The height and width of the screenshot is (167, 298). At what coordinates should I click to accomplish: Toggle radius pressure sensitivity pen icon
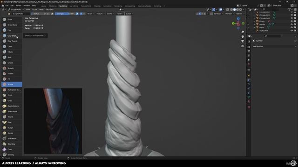(x=53, y=14)
